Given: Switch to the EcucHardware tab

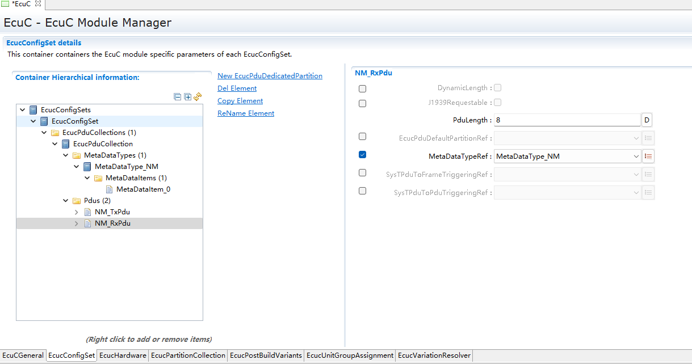Looking at the screenshot, I should [x=123, y=355].
